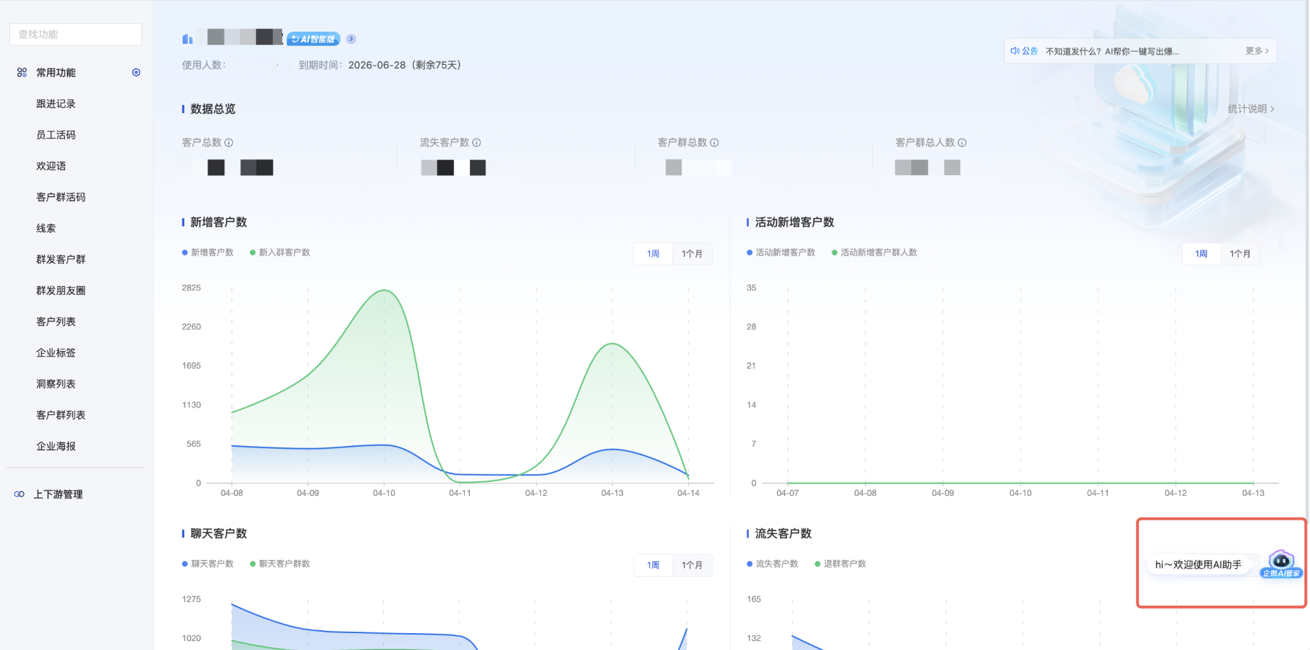1310x650 pixels.
Task: Open 统计说明 link
Action: pyautogui.click(x=1251, y=109)
